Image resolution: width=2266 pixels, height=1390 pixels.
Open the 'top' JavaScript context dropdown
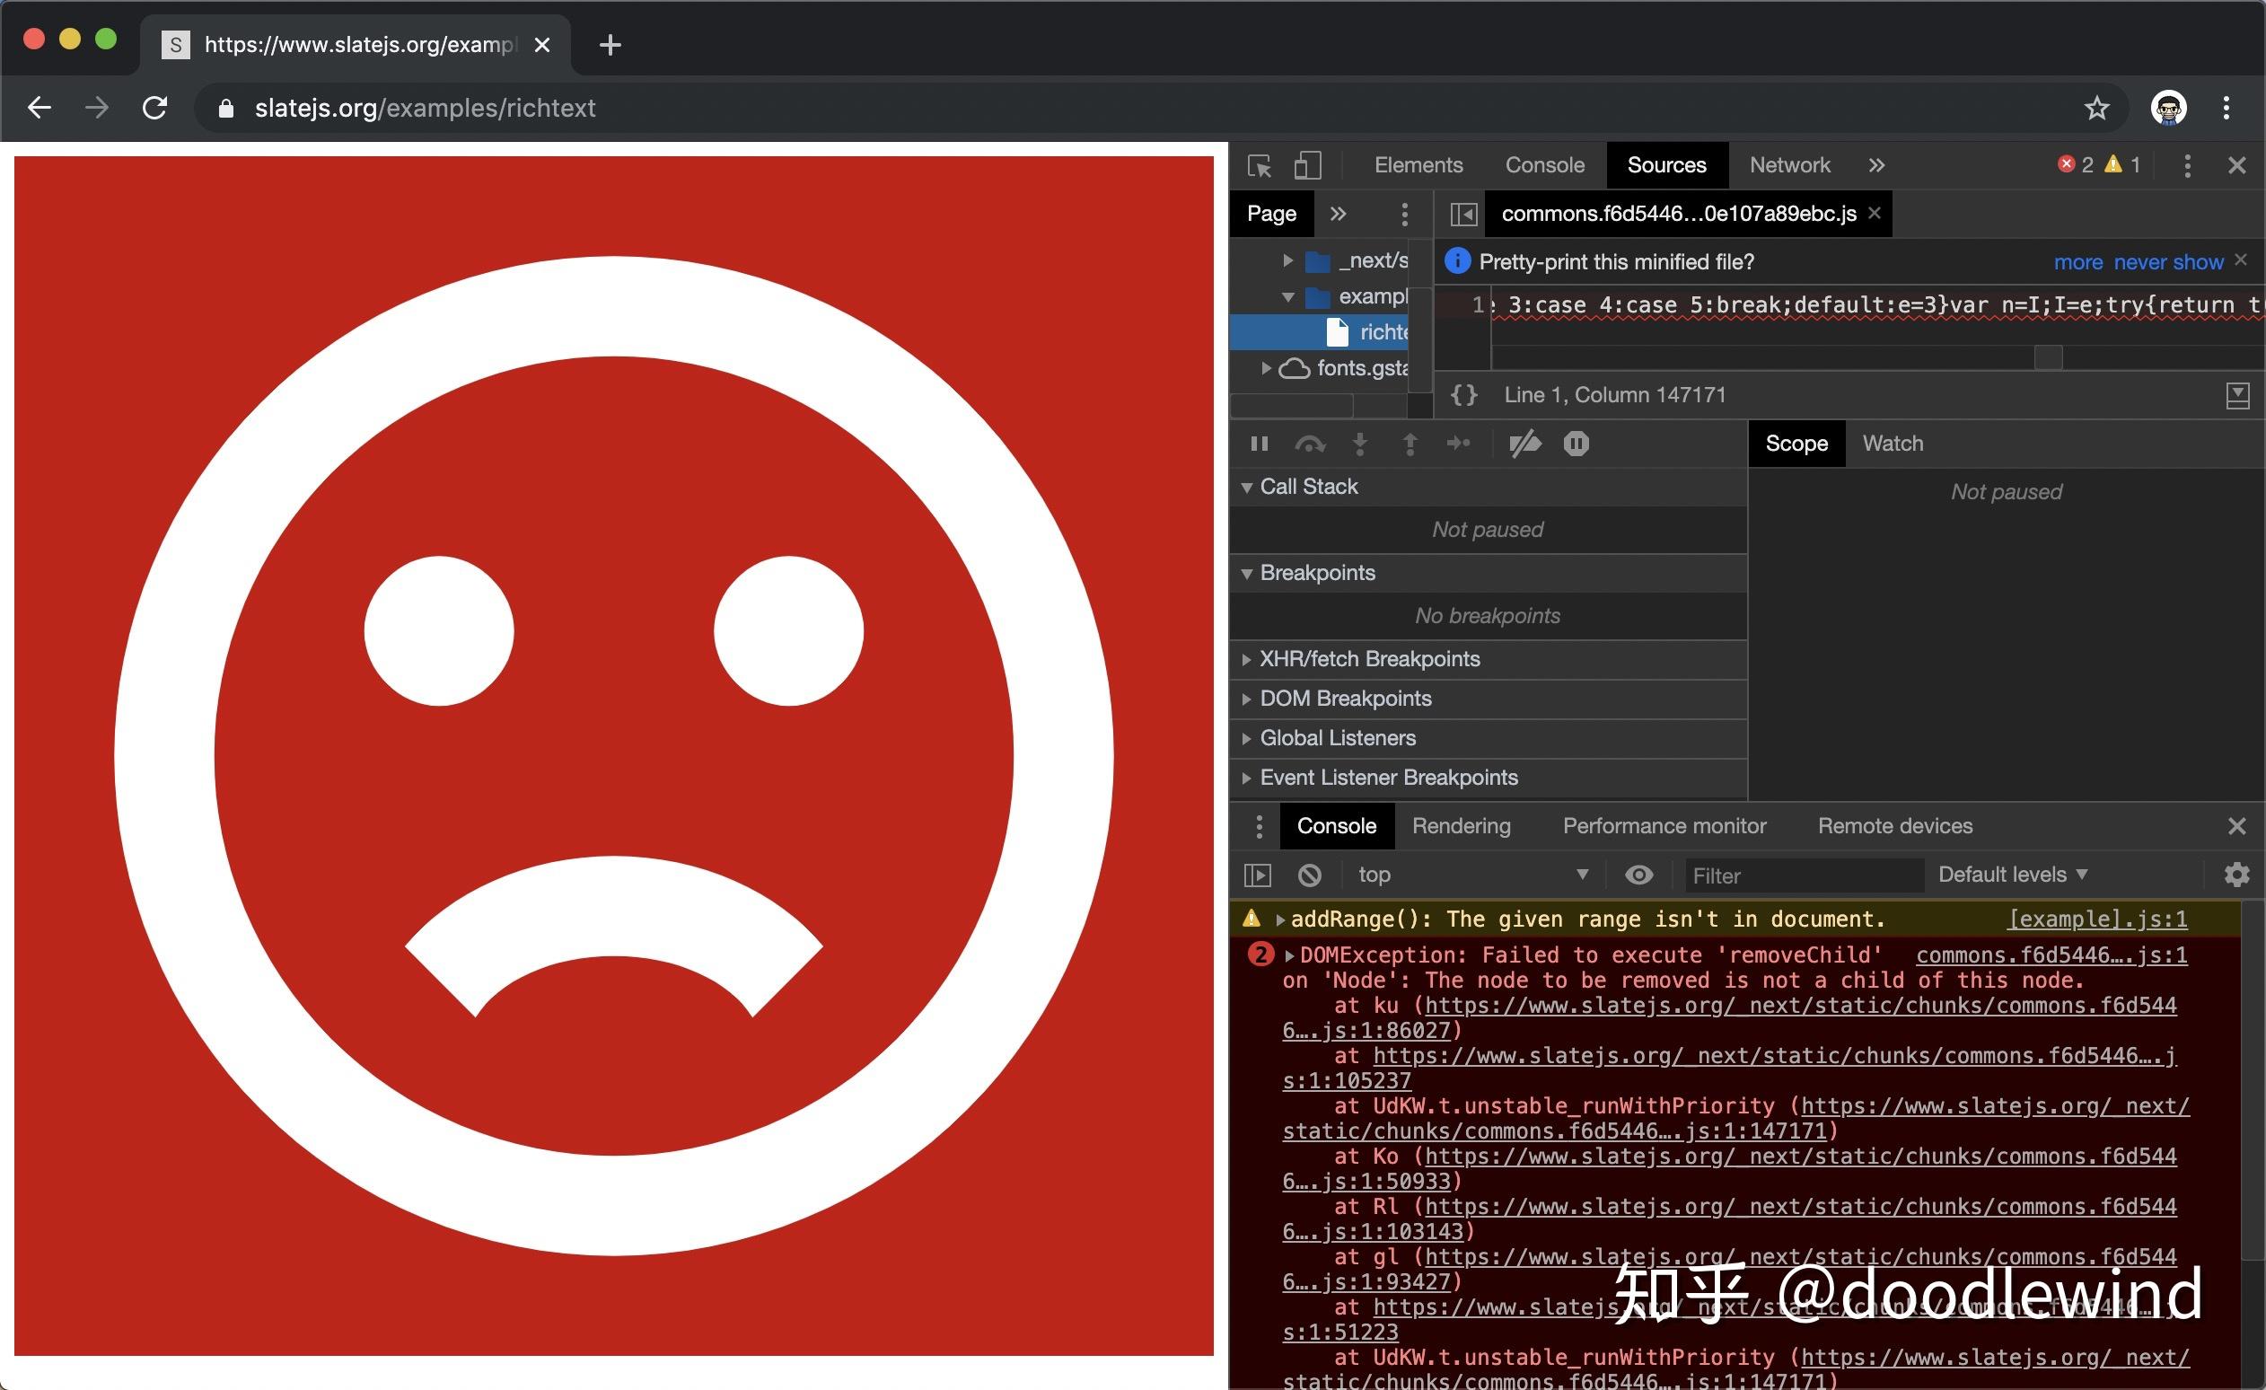pos(1472,875)
